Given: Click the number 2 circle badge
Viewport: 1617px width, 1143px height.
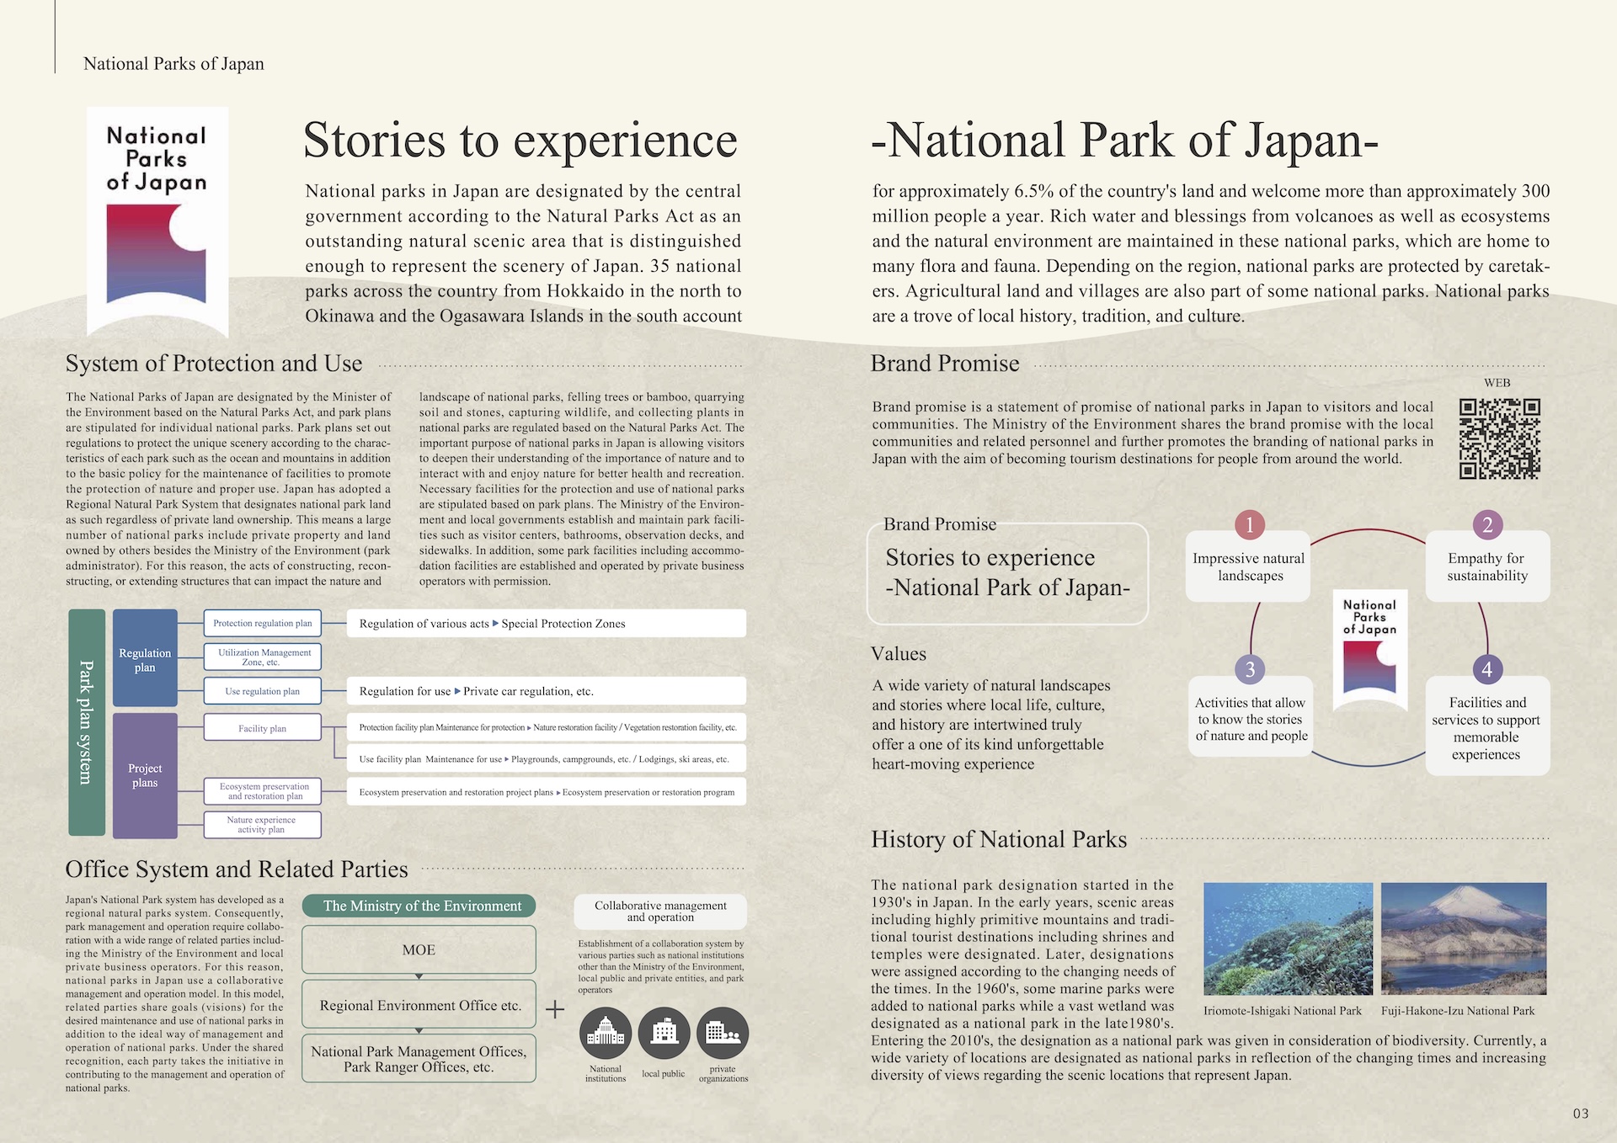Looking at the screenshot, I should point(1487,525).
